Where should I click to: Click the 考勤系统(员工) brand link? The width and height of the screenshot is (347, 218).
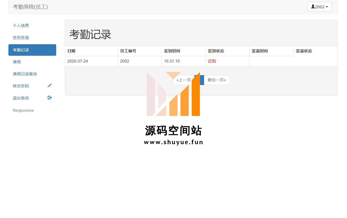click(30, 7)
